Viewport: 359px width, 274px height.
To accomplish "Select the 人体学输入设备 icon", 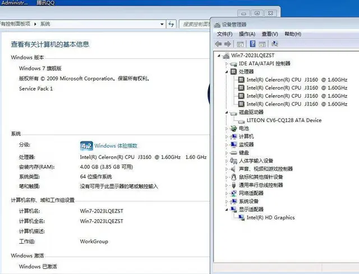I will tap(233, 160).
